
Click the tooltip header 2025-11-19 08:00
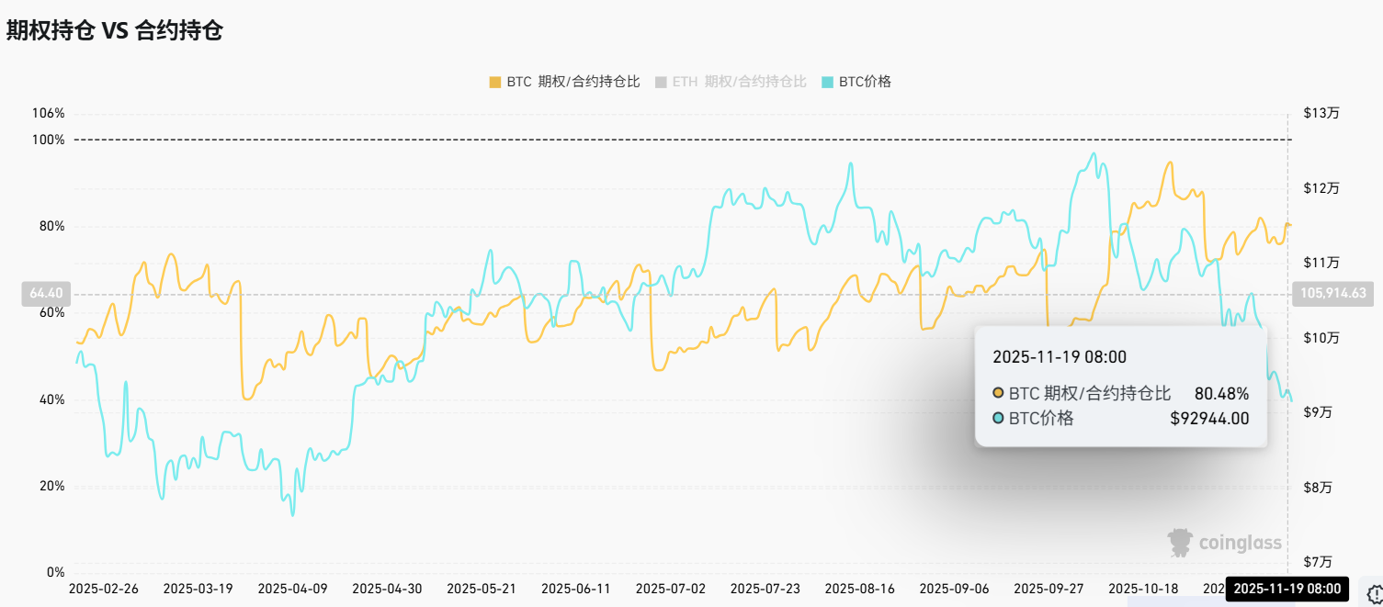coord(1060,357)
